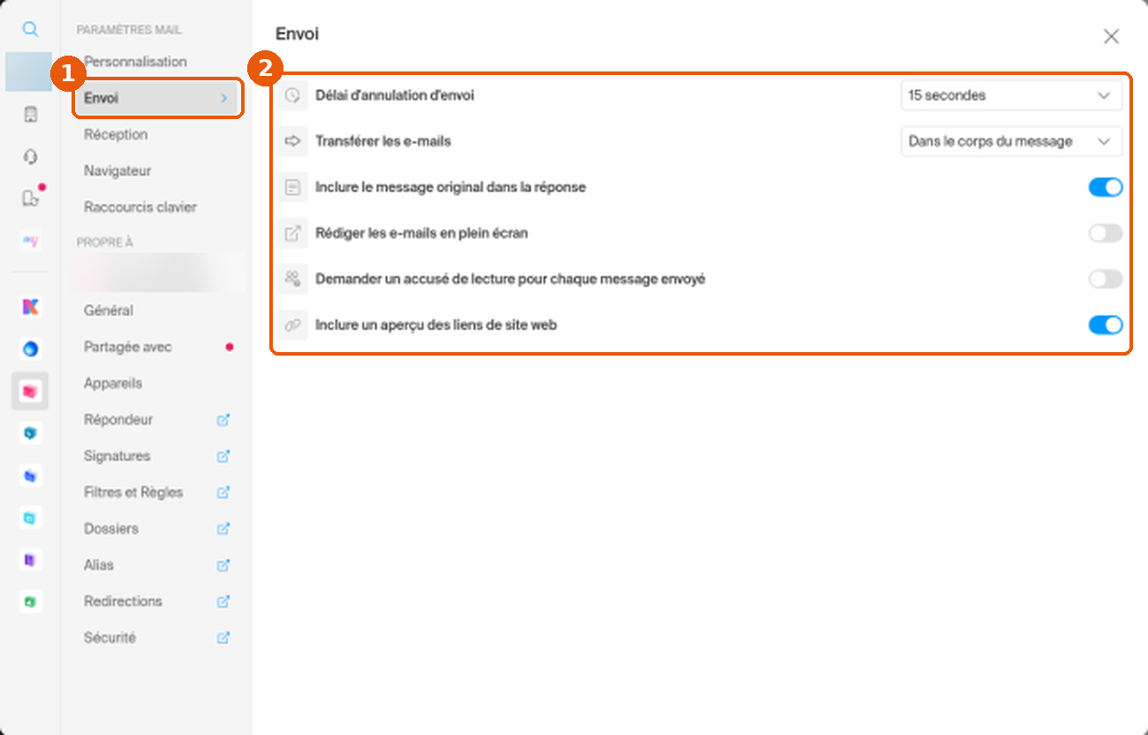Image resolution: width=1148 pixels, height=735 pixels.
Task: Click the device icon with red notification dot
Action: click(32, 198)
